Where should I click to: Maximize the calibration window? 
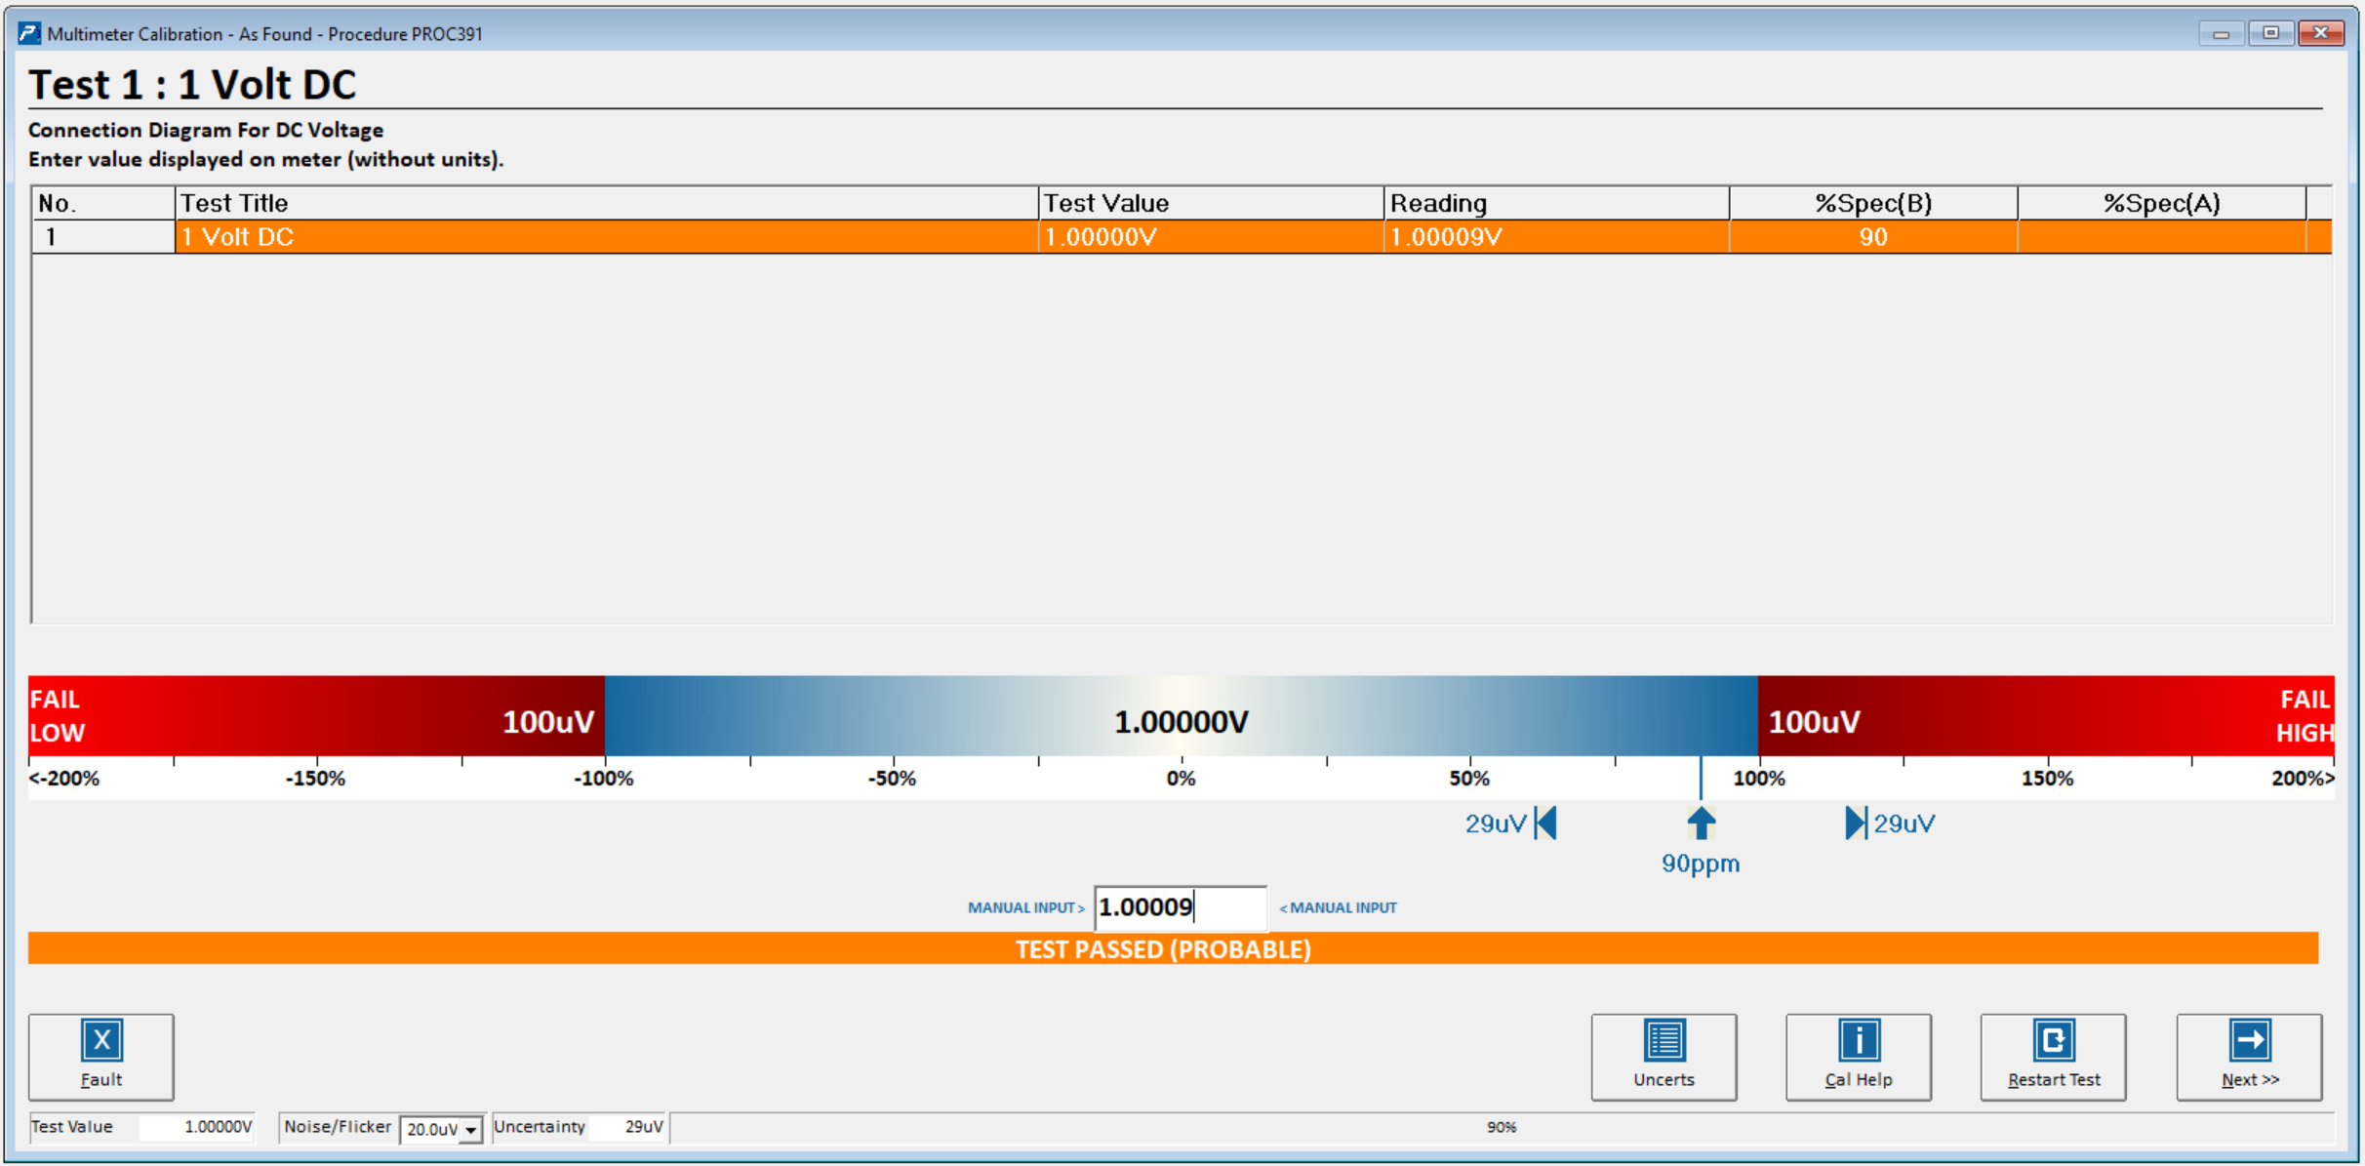[x=2270, y=33]
